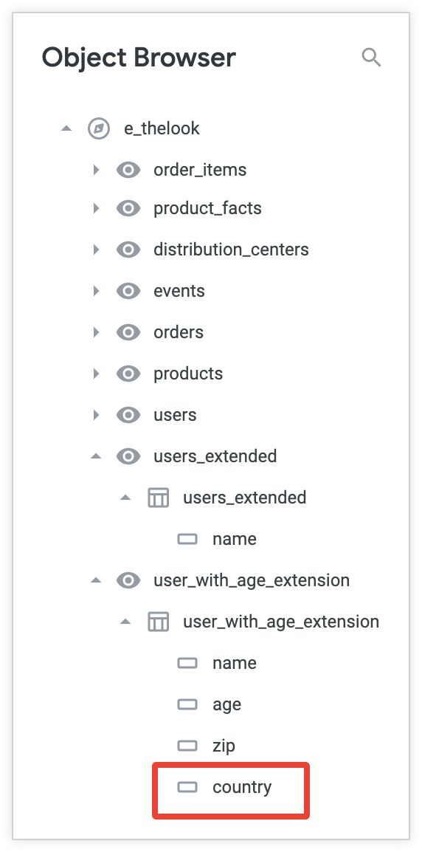Collapse the e_thelook model arrow
This screenshot has height=852, width=422.
(66, 128)
